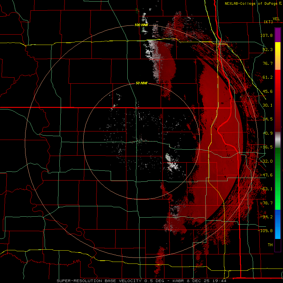The height and width of the screenshot is (283, 283).
Task: Click the 76.7 velocity scale value
Action: coord(268,63)
